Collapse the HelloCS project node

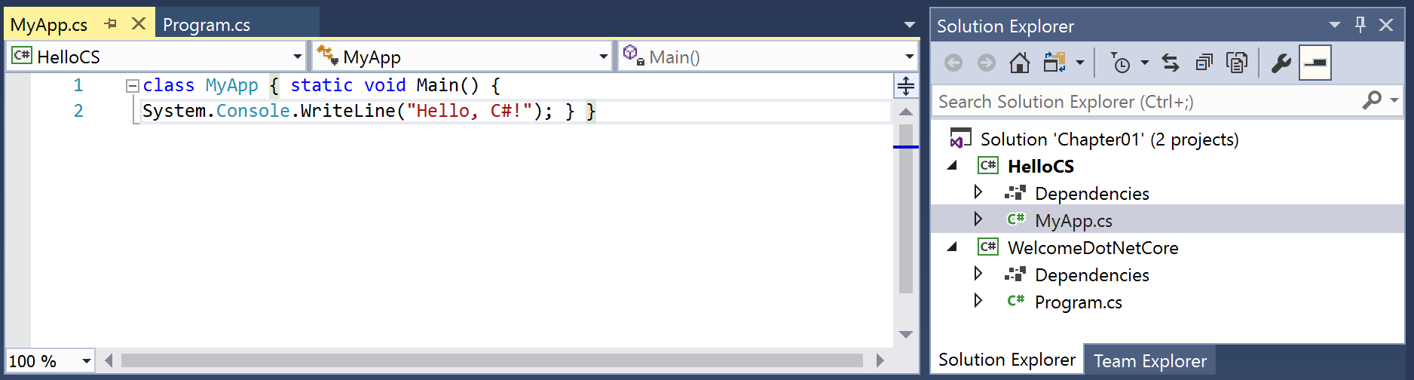(x=953, y=166)
